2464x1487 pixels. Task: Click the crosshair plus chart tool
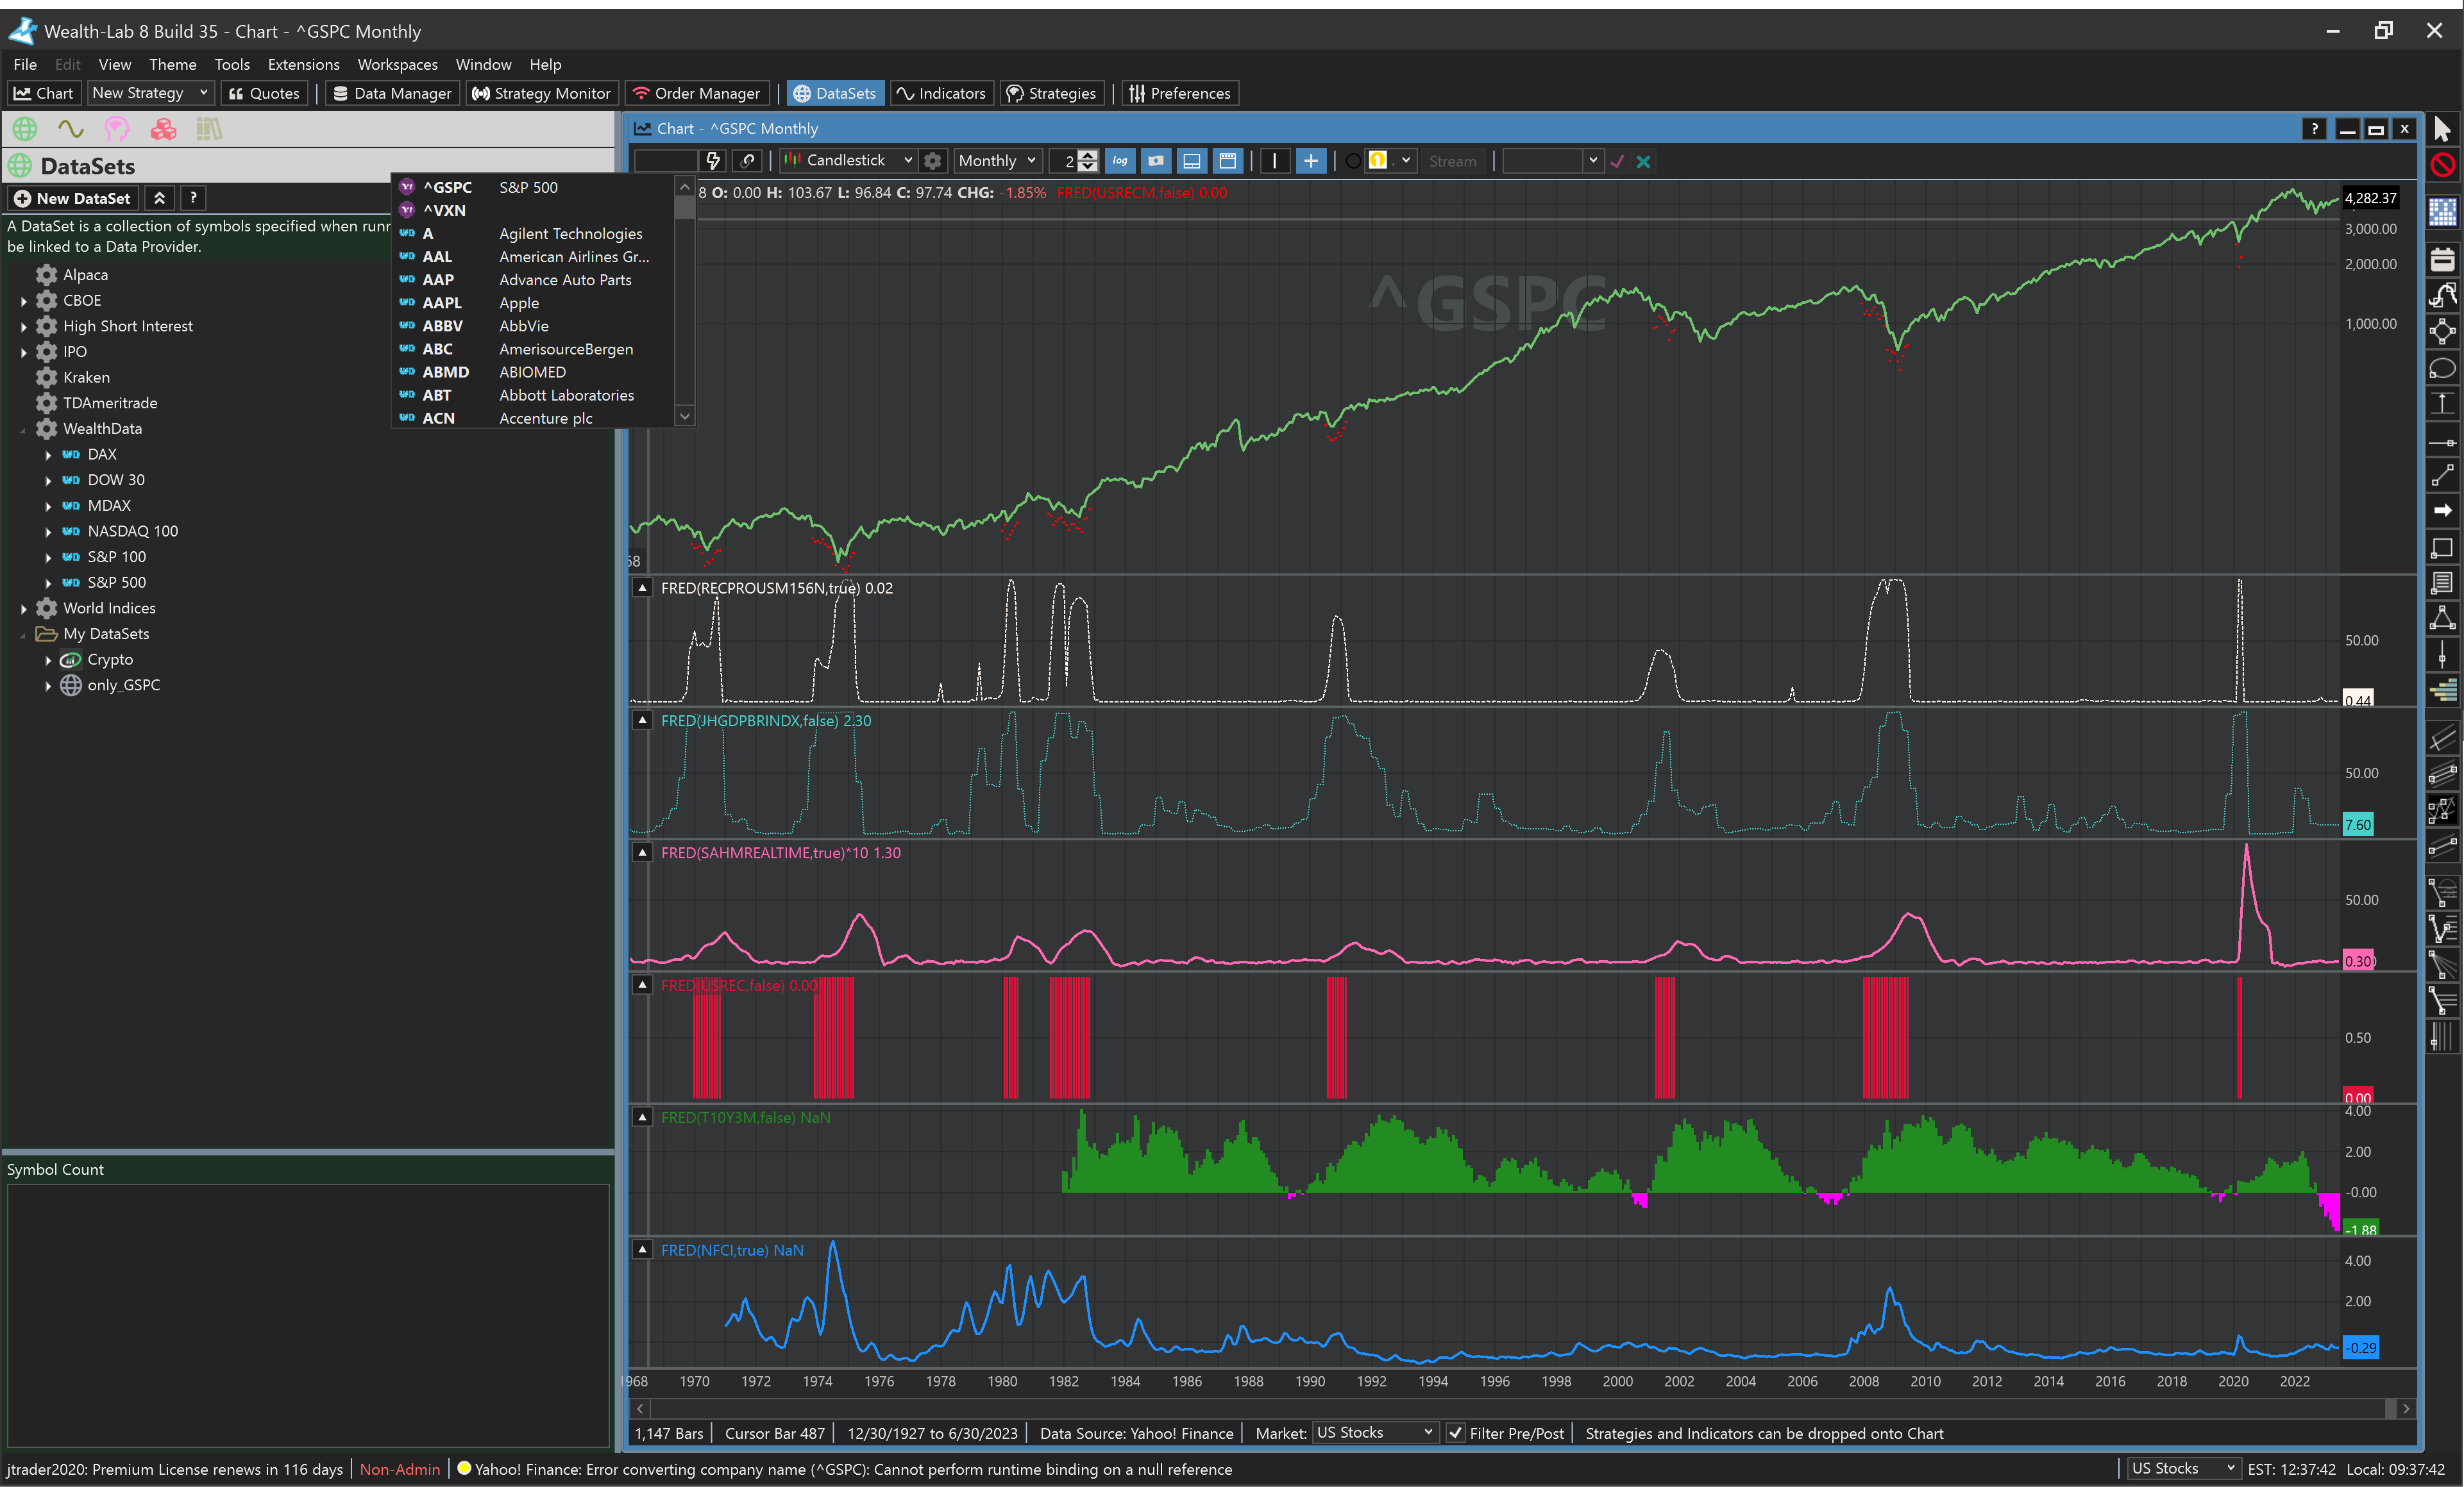tap(1310, 161)
